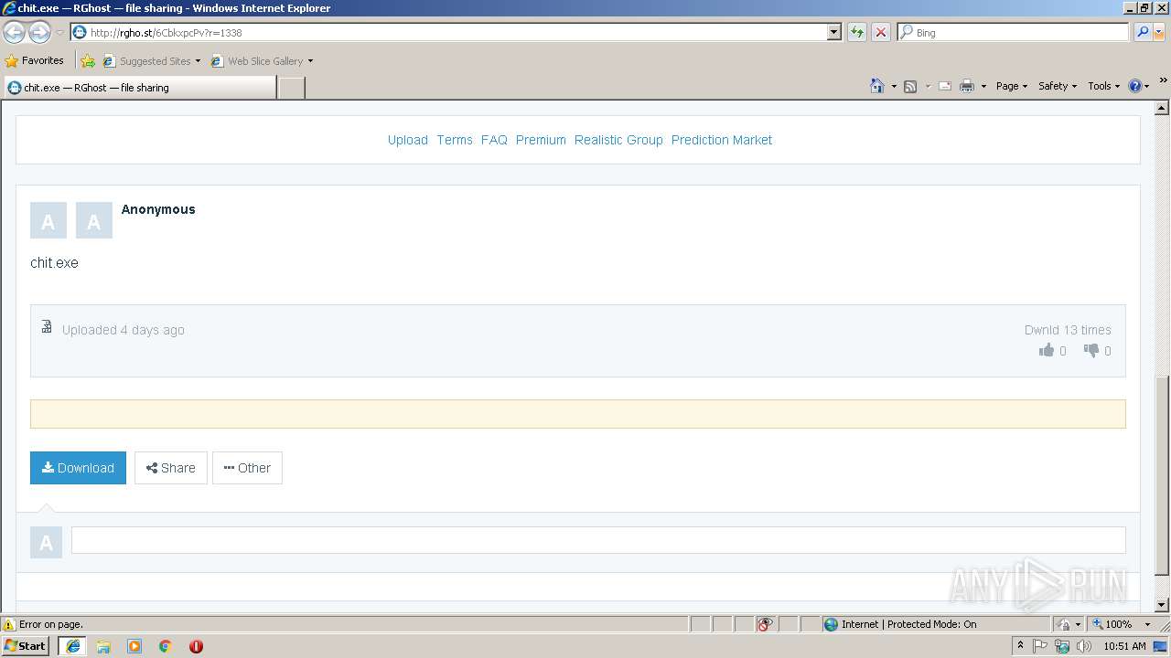Click the Anonymous username
The image size is (1171, 658).
tap(158, 209)
